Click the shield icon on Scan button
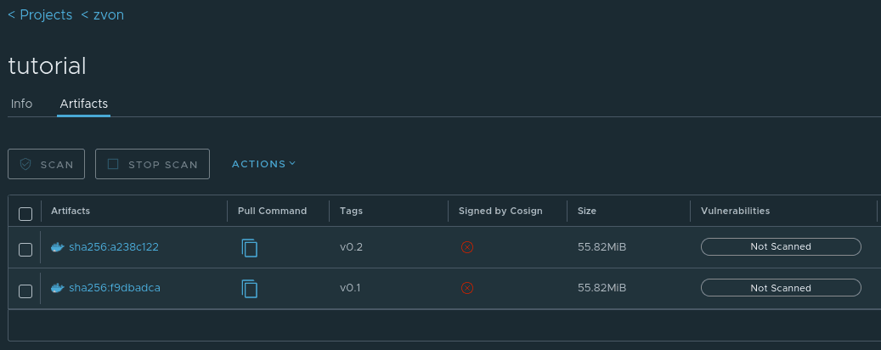 [x=25, y=165]
